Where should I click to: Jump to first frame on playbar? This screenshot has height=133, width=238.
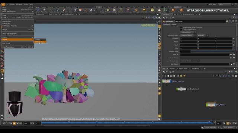coord(4,123)
